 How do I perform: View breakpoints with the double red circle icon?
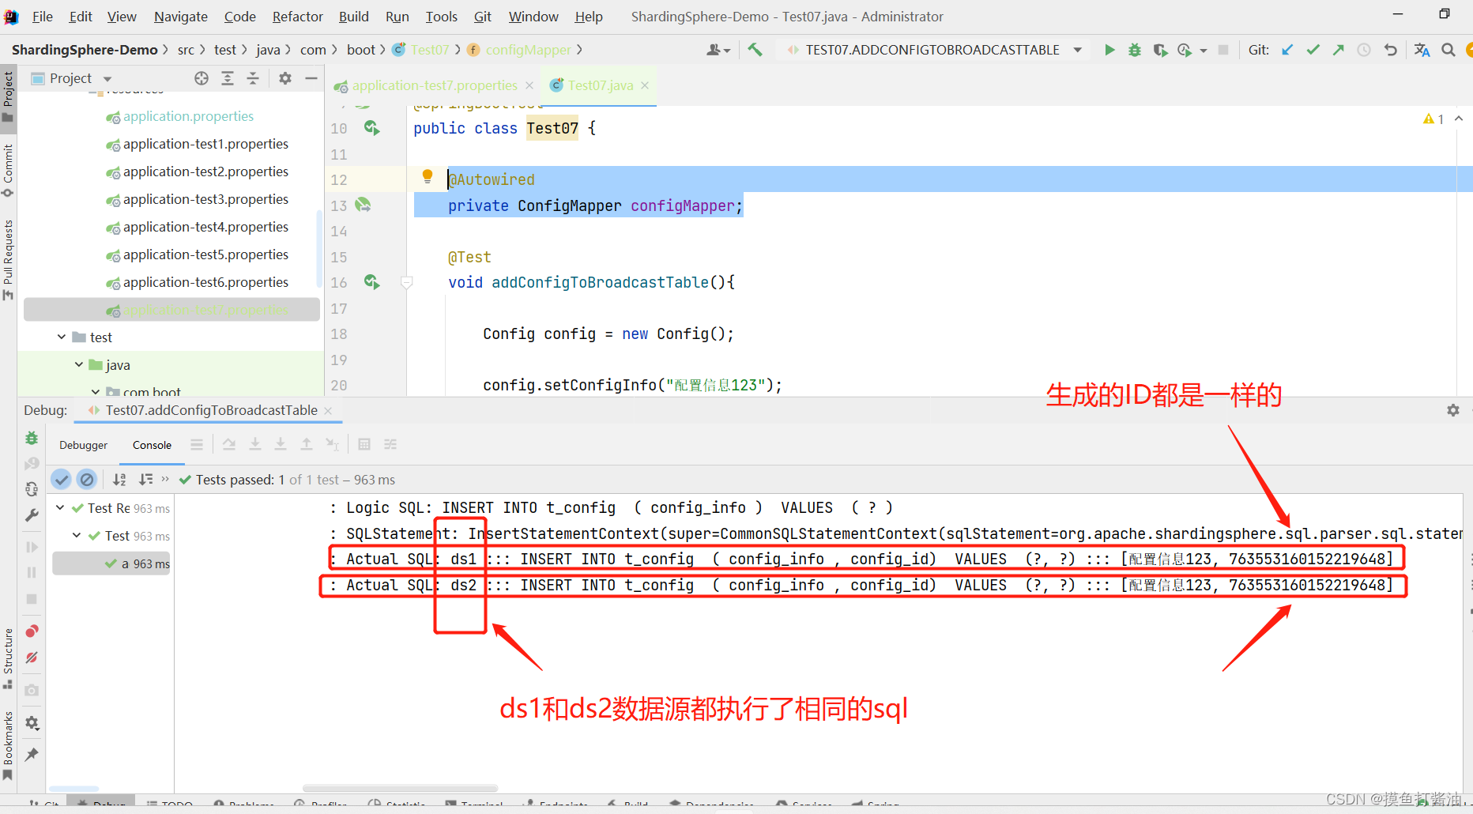pos(32,631)
